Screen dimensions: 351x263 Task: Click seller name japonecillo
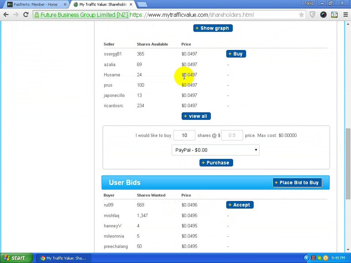[114, 95]
